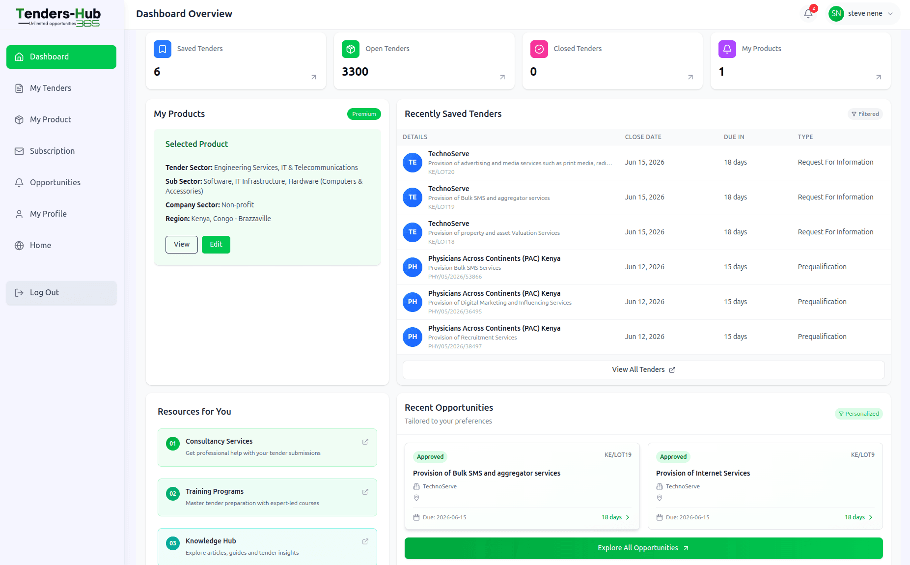
Task: Click PH avatar for Bulk SMS Services tender
Action: (413, 267)
